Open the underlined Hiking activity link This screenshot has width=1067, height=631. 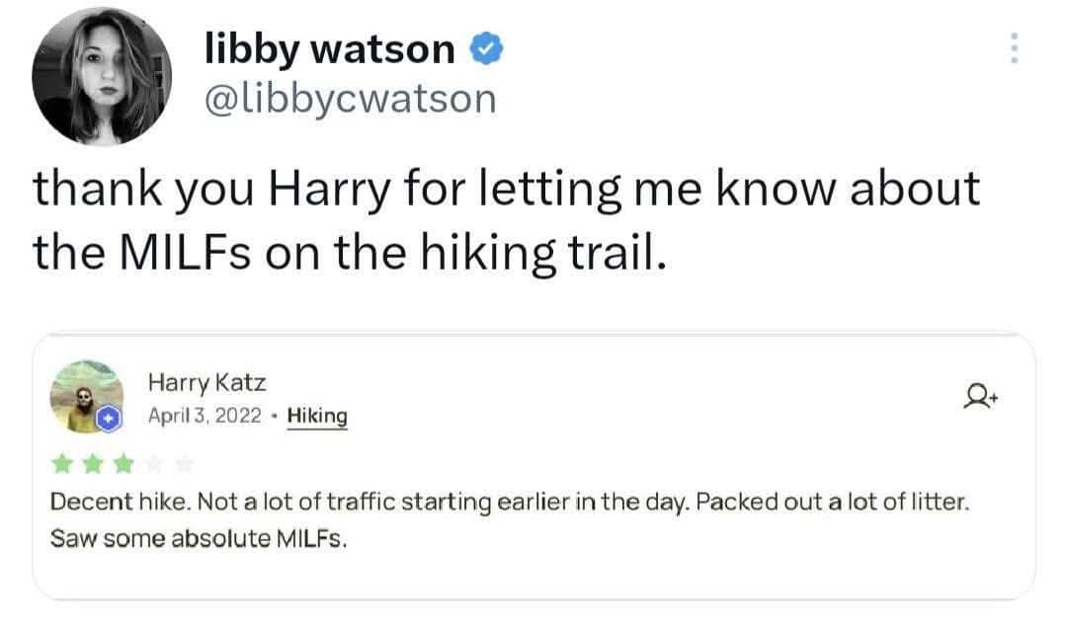[317, 417]
